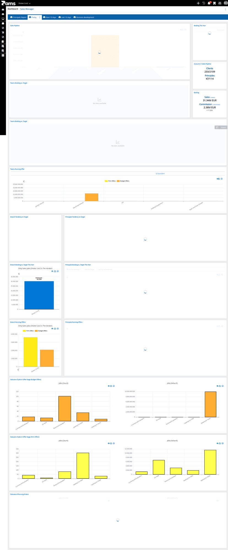Click data icon in Budget Offers Jobs (Count) chart
Image resolution: width=228 pixels, height=550 pixels.
(x=114, y=386)
